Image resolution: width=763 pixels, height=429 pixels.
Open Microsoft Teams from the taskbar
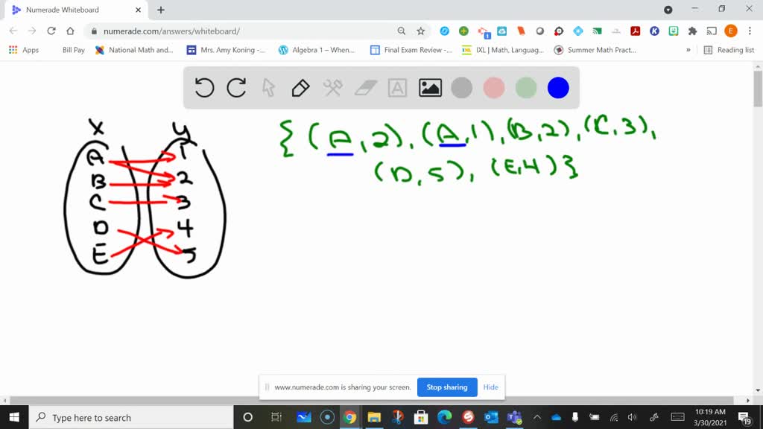pyautogui.click(x=513, y=417)
